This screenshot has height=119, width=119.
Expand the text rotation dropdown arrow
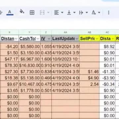tap(99, 13)
